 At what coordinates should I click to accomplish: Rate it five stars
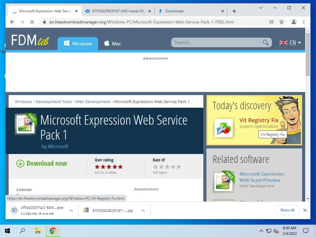179,167
